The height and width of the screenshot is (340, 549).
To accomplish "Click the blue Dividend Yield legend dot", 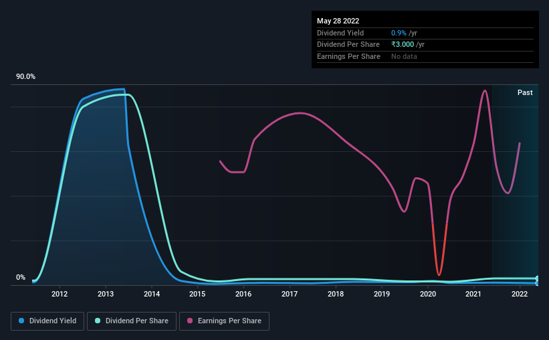I will coord(21,321).
